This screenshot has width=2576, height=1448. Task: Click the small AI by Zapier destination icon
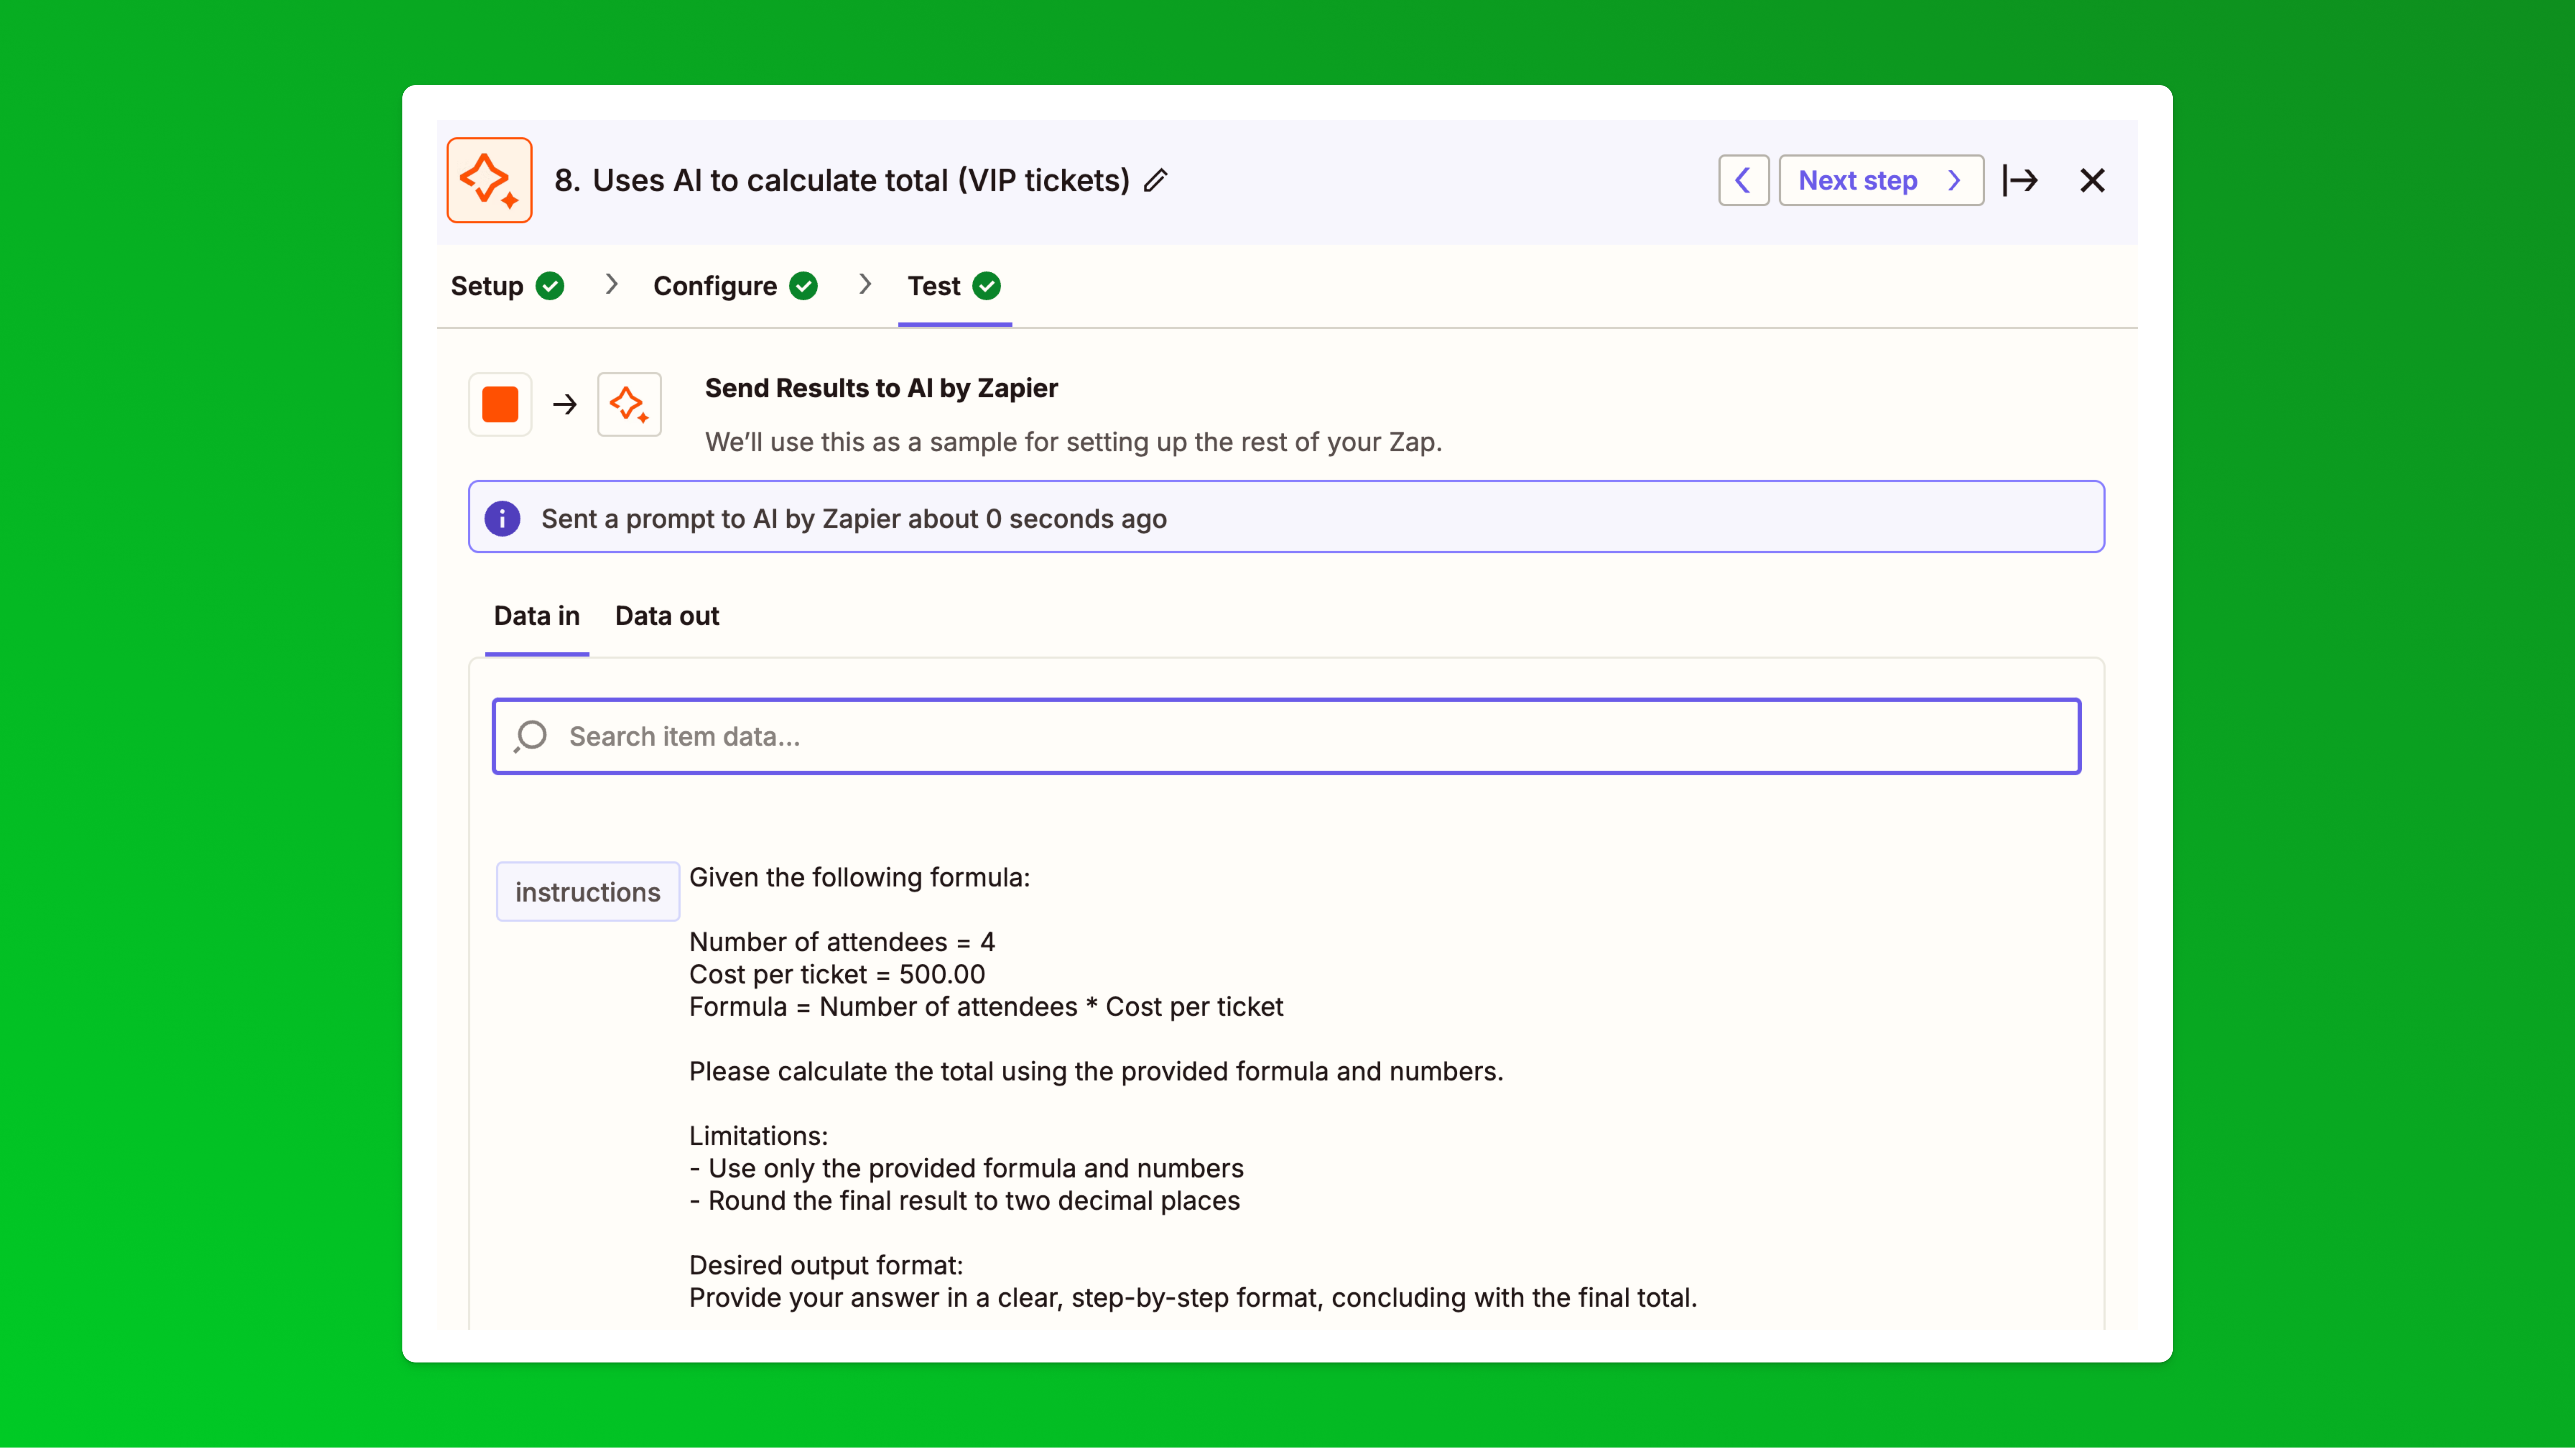coord(629,404)
